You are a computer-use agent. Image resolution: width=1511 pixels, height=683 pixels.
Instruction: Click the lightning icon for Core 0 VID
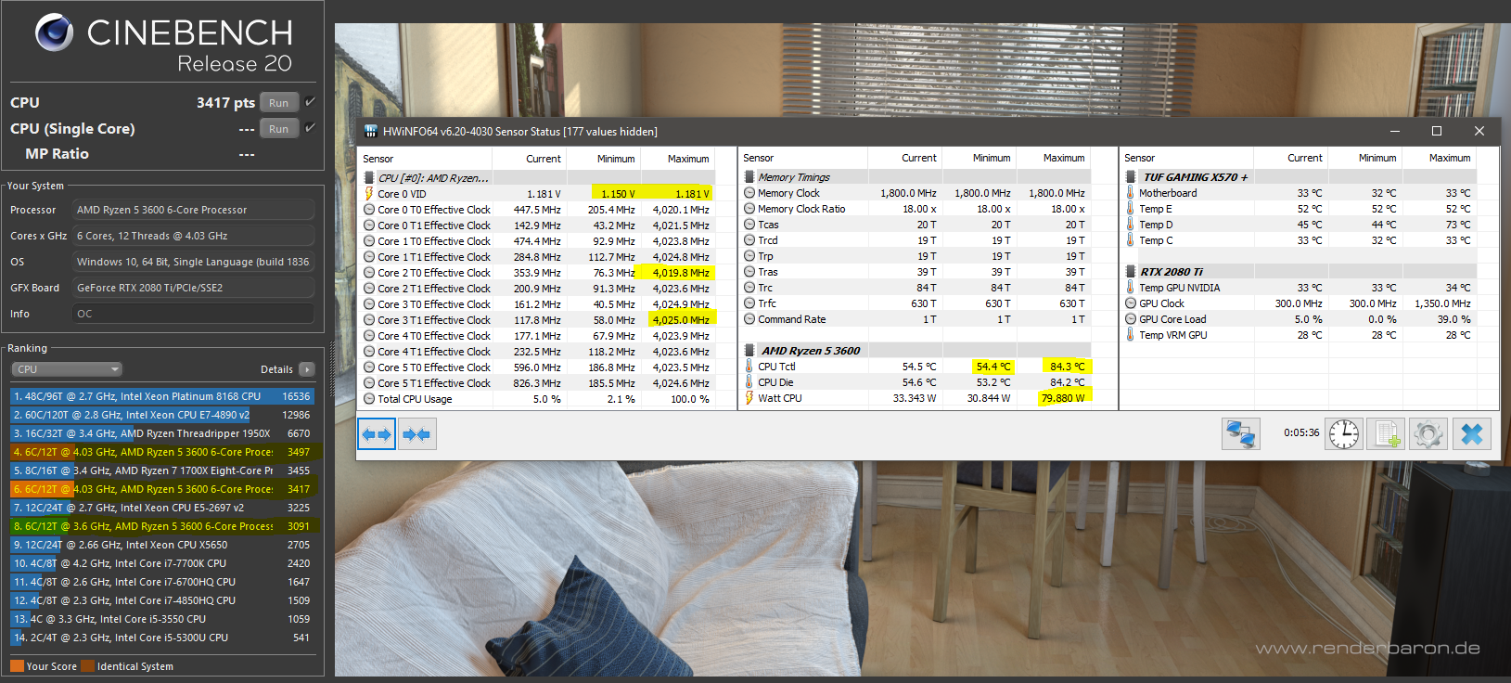click(369, 194)
